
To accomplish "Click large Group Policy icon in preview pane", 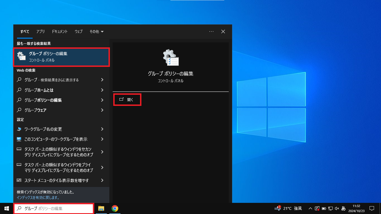I will [x=171, y=57].
